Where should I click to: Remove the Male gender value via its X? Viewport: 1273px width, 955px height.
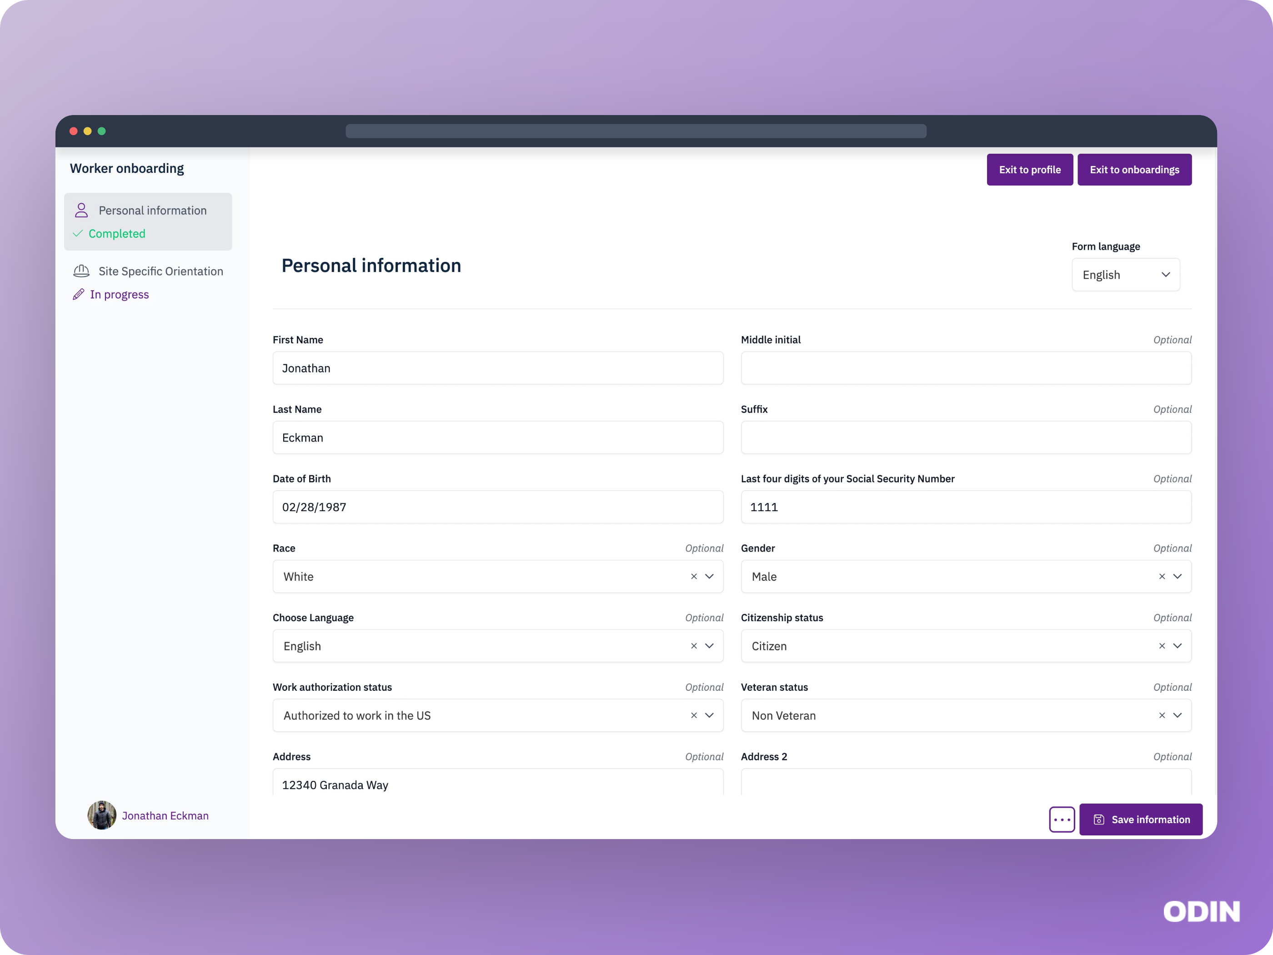click(1161, 576)
